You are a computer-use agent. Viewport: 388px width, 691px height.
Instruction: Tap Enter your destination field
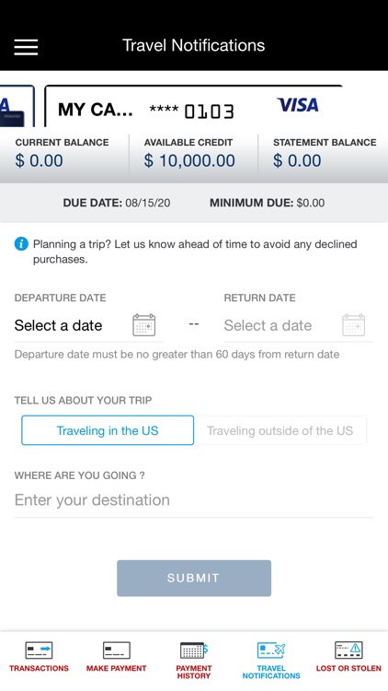(194, 500)
